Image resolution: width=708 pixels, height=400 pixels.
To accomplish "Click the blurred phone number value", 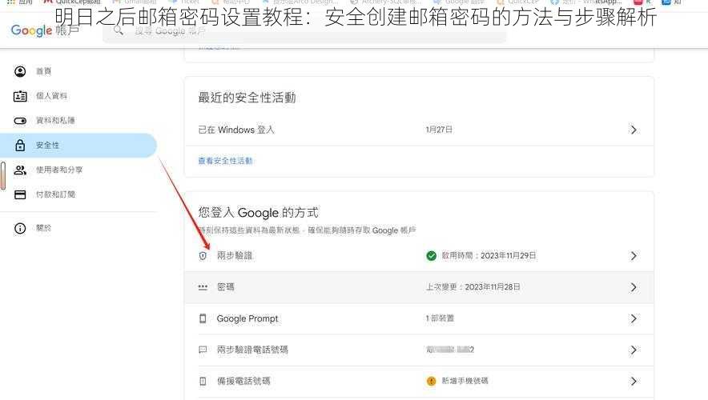I will click(450, 350).
